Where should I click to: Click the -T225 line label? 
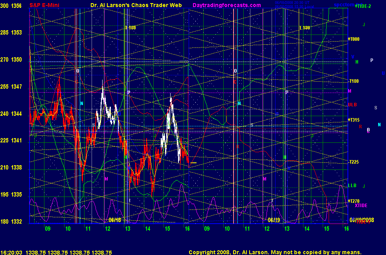(354, 162)
